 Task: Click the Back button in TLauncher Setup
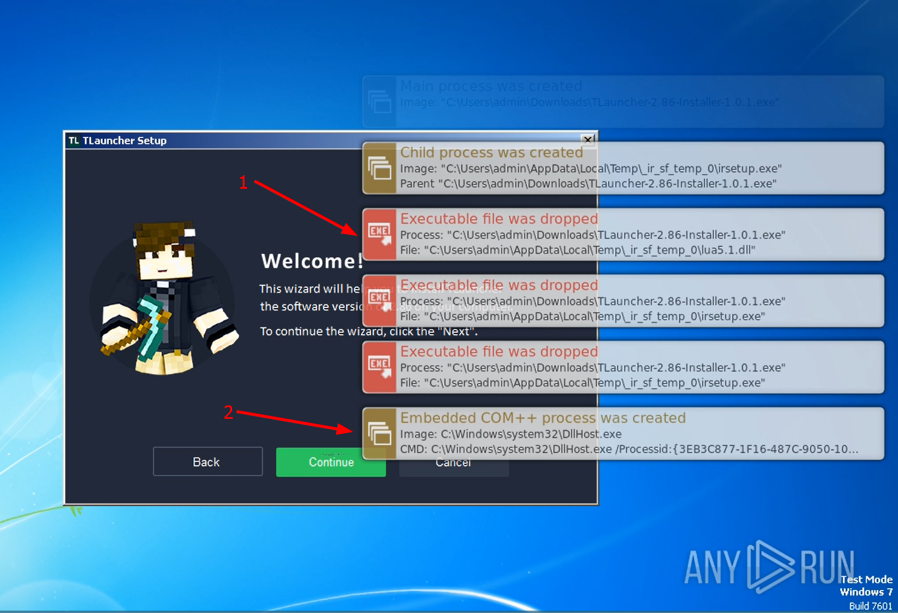point(207,461)
